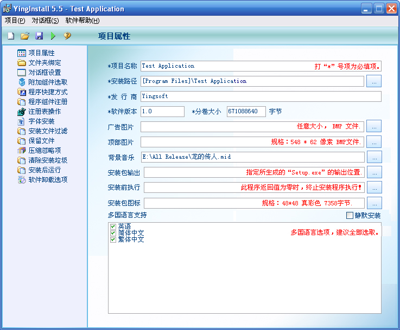Browse for 顶部图片 file button
Viewport: 400px width, 330px height.
[x=374, y=142]
